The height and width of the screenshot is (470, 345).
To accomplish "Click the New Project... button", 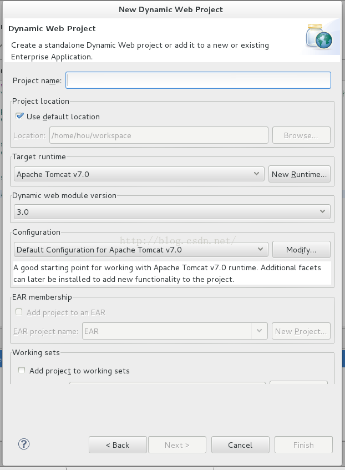I will point(301,331).
